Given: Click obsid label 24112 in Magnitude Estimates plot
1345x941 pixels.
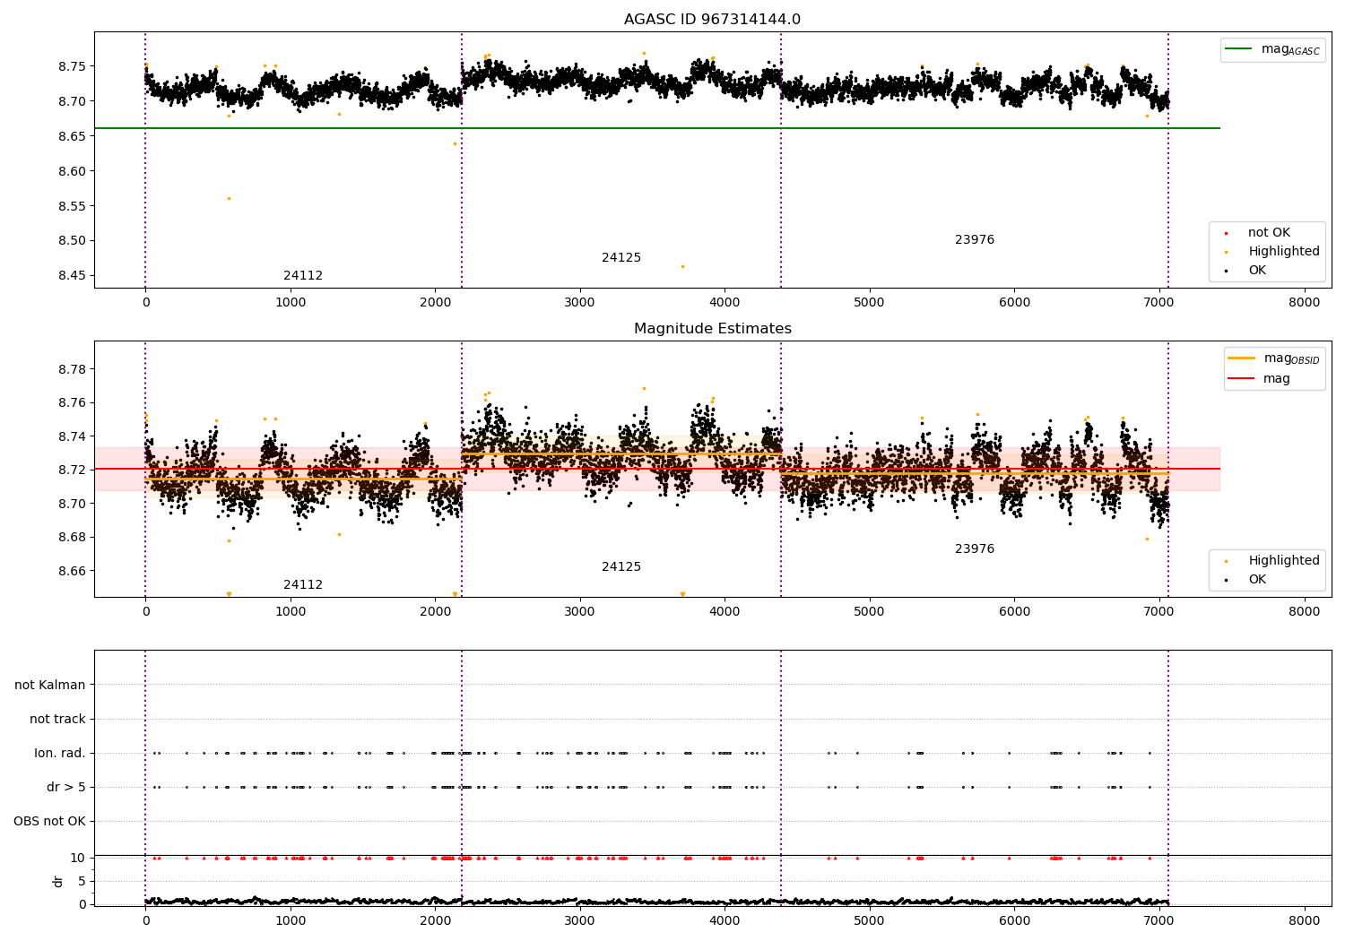Looking at the screenshot, I should click(x=303, y=585).
